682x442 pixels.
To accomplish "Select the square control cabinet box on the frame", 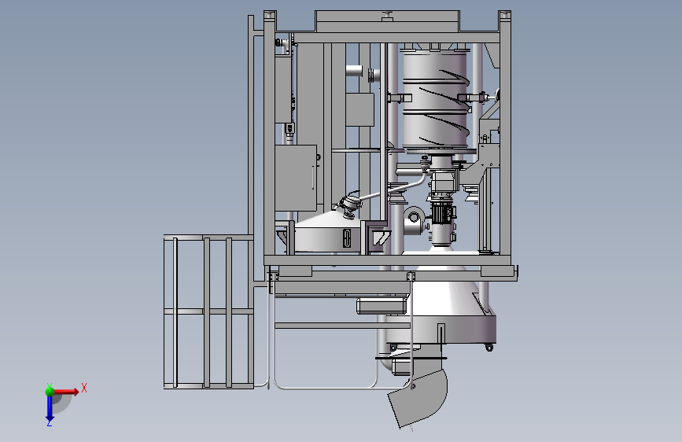I will (297, 179).
